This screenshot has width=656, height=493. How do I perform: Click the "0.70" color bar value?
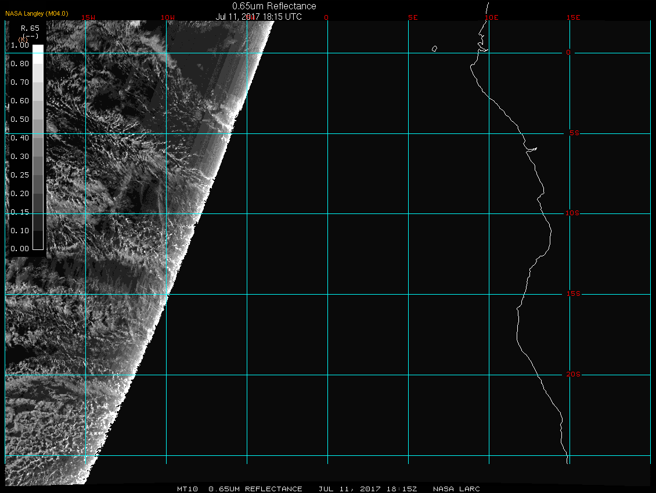click(x=20, y=82)
